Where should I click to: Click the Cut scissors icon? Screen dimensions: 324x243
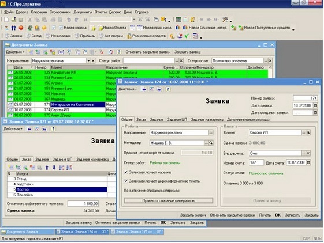pyautogui.click(x=29, y=20)
